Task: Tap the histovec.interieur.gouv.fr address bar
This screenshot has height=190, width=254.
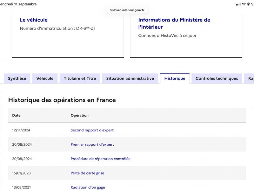Action: [127, 10]
